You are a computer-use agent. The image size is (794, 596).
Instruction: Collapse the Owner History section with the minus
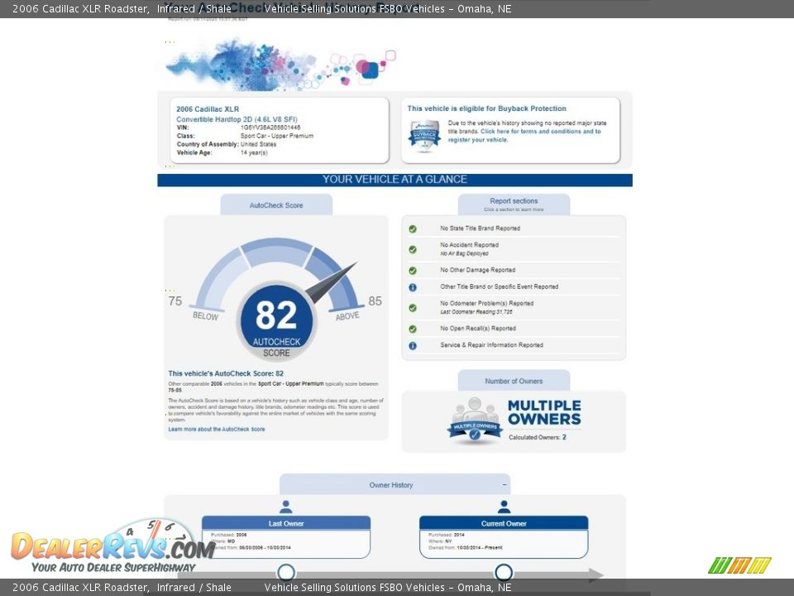(x=505, y=485)
